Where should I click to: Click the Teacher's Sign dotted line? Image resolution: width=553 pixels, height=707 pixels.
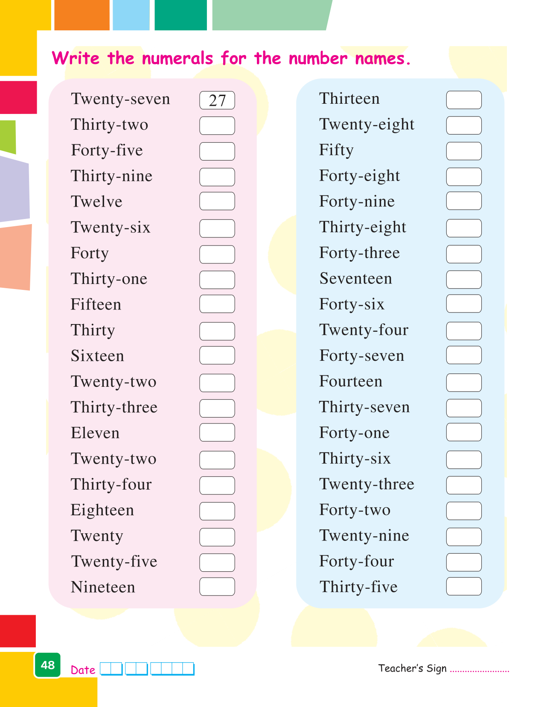479,670
